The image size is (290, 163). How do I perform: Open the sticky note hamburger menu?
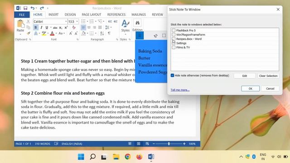tap(140, 35)
